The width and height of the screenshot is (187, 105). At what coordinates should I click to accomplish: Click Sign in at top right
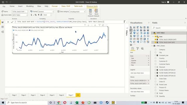[164, 2]
